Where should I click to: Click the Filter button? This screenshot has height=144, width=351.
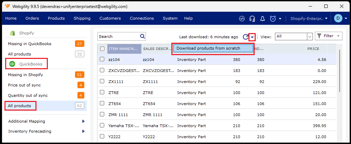[329, 36]
